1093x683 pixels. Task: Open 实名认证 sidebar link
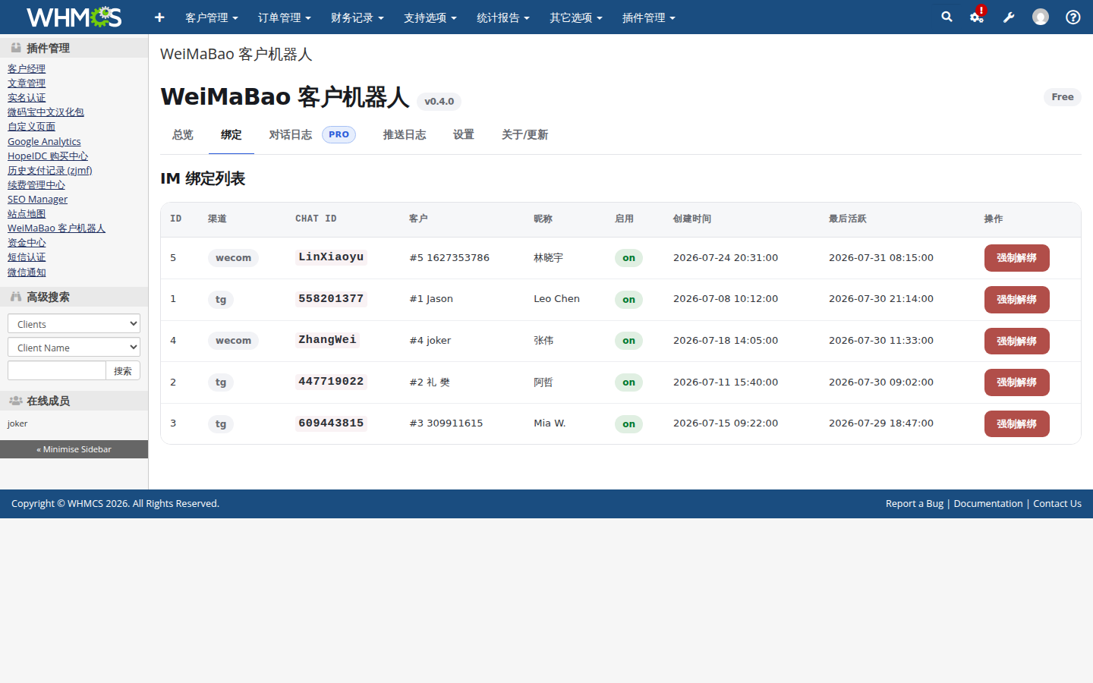pyautogui.click(x=27, y=98)
